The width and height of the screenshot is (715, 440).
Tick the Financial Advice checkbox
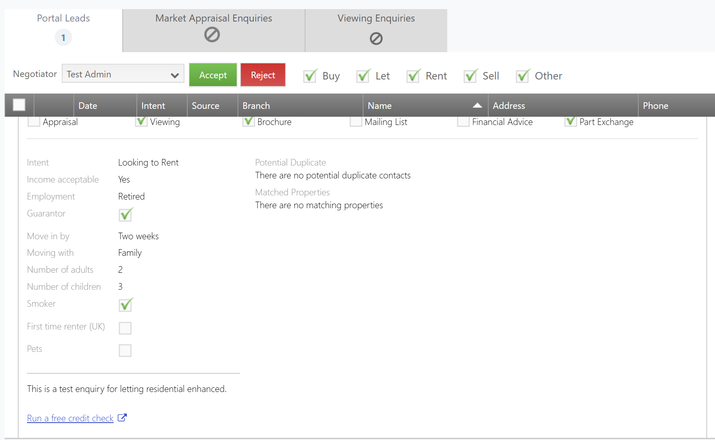(x=463, y=121)
